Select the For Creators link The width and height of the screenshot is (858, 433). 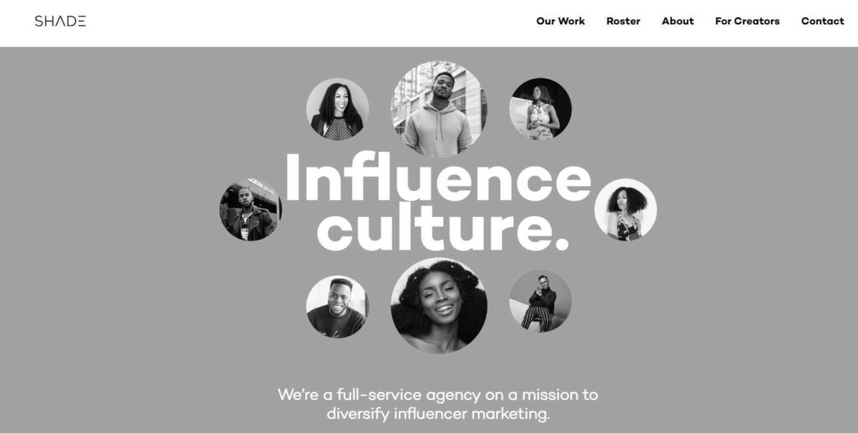[747, 21]
